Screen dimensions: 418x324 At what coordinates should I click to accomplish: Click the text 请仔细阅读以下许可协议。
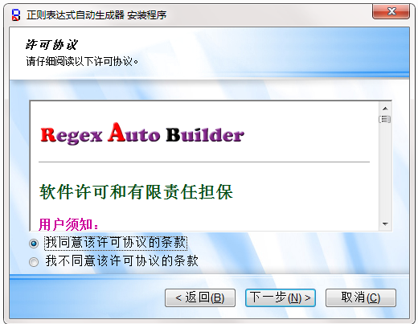[x=82, y=62]
